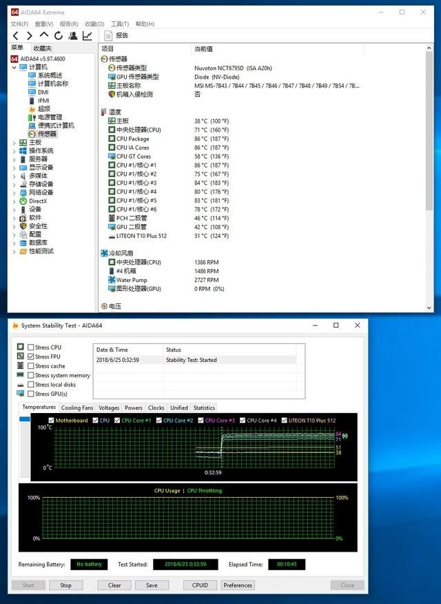Open 超频 overclock tree entry

tap(44, 109)
